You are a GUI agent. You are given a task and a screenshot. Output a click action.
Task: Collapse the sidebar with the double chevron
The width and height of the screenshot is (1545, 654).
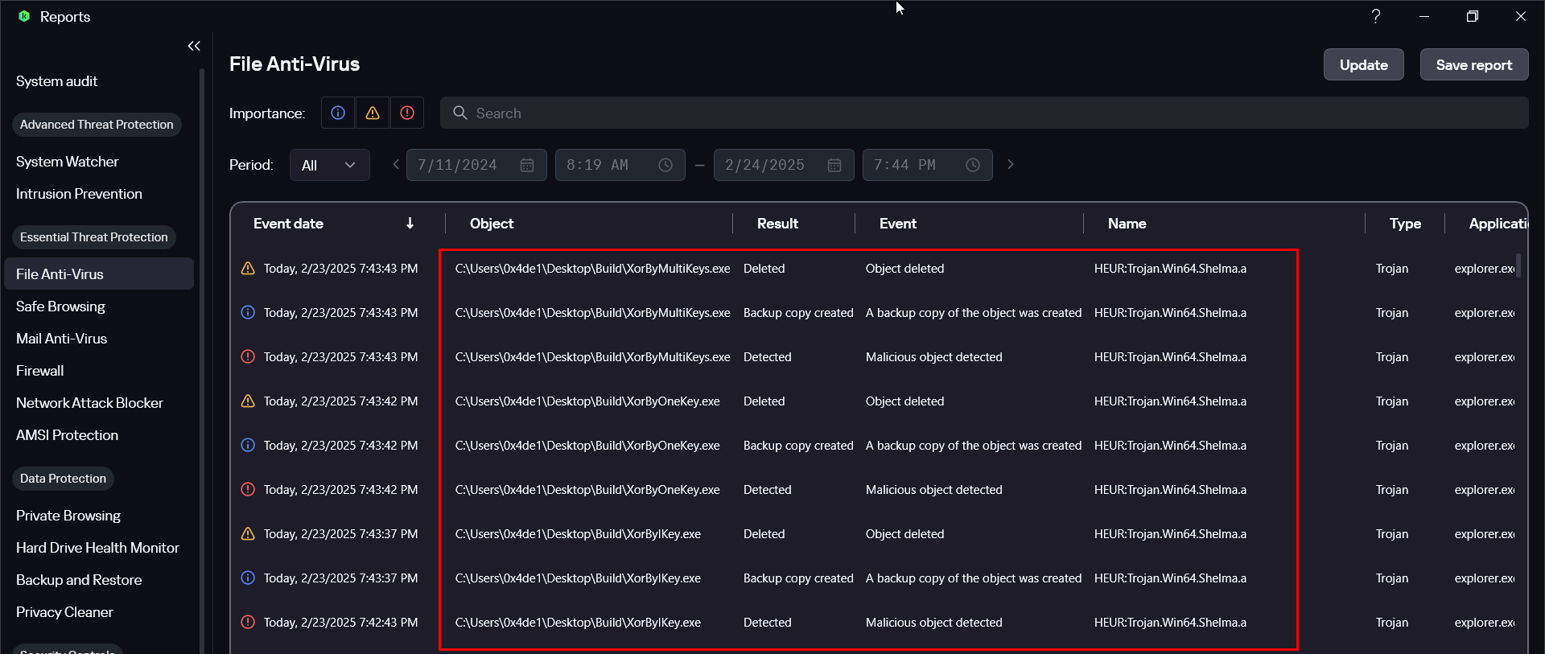pyautogui.click(x=194, y=46)
